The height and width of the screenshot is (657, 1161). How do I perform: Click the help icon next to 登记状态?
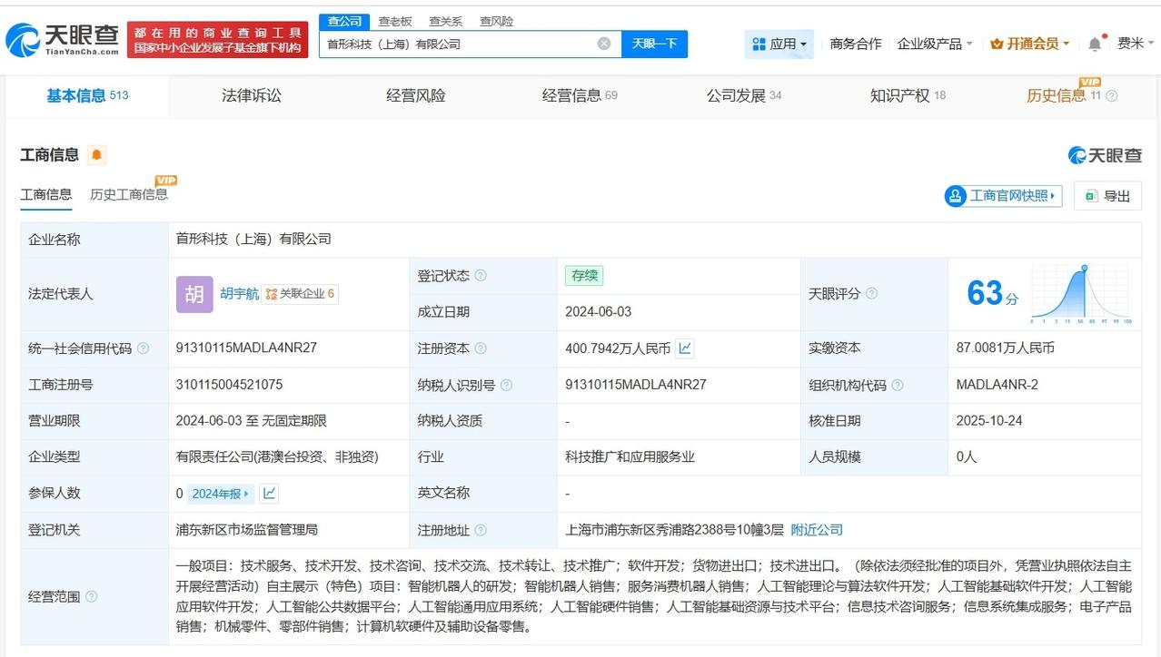[481, 276]
